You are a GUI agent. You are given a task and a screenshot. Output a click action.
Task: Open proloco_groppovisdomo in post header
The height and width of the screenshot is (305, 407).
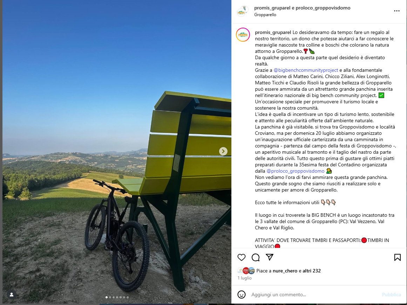[x=323, y=8]
